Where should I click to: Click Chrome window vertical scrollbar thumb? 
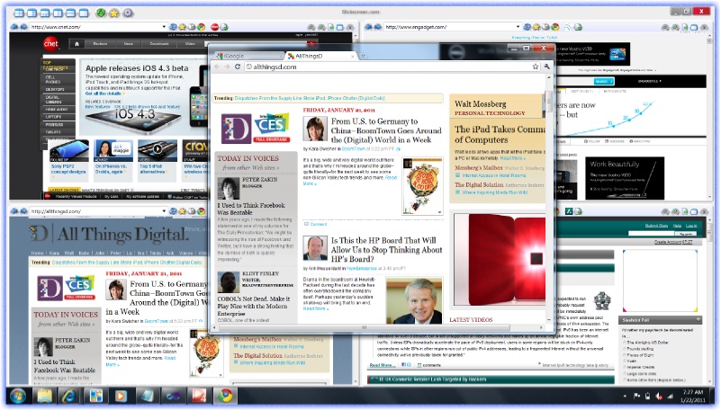(x=548, y=102)
